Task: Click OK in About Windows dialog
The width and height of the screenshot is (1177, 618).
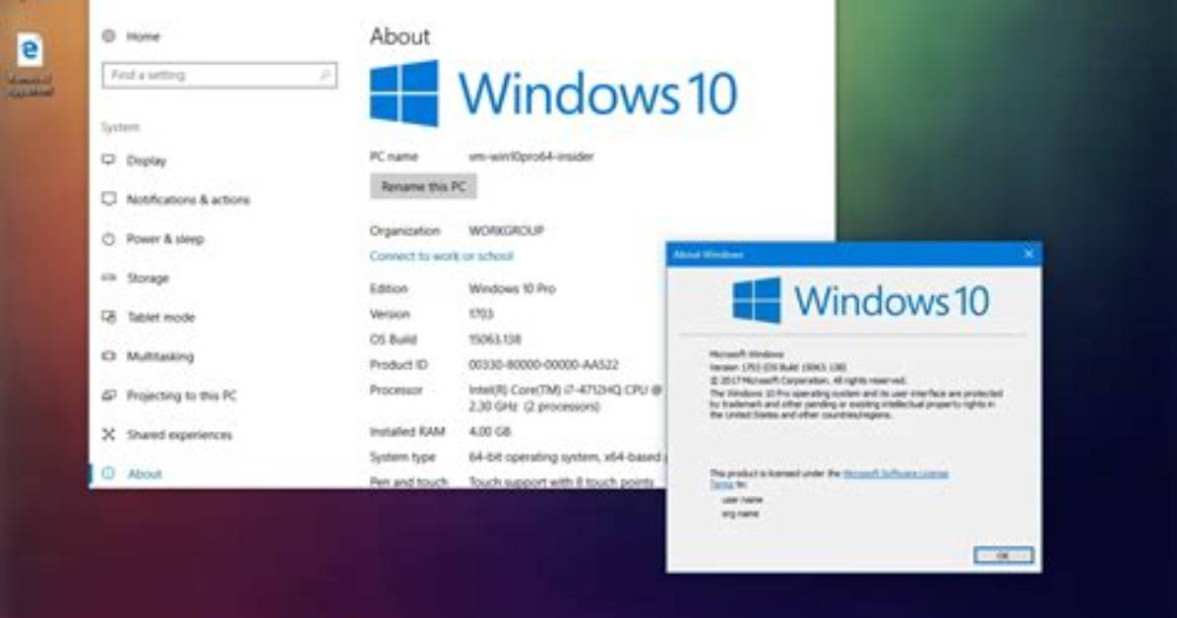Action: coord(1004,555)
